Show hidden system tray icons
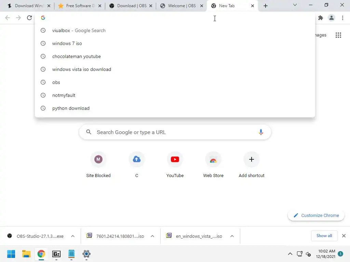 290,254
